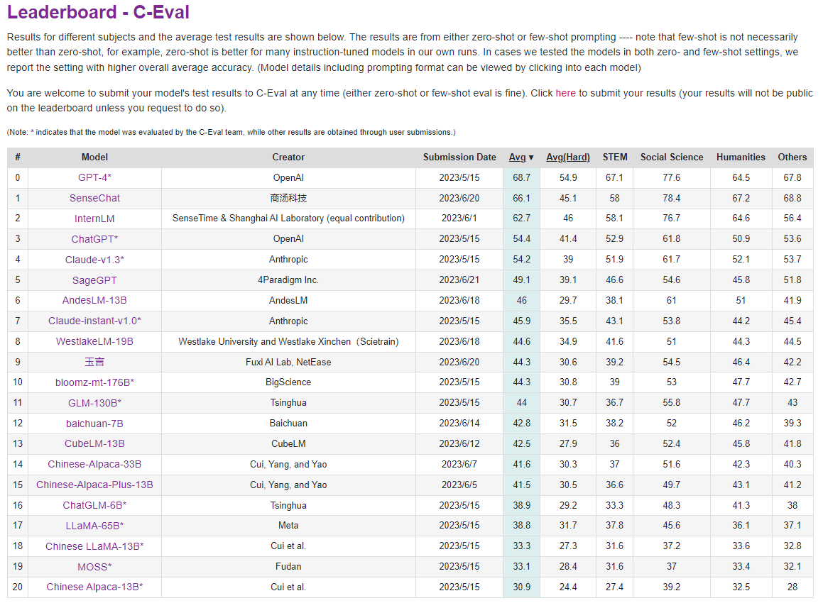Screen dimensions: 823x608
Task: Click the 'here' link to submit results
Action: 565,94
